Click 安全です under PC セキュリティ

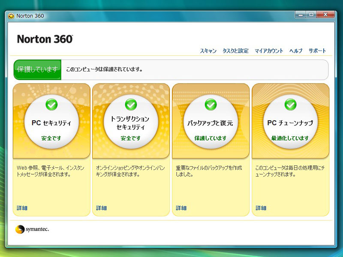pyautogui.click(x=51, y=138)
